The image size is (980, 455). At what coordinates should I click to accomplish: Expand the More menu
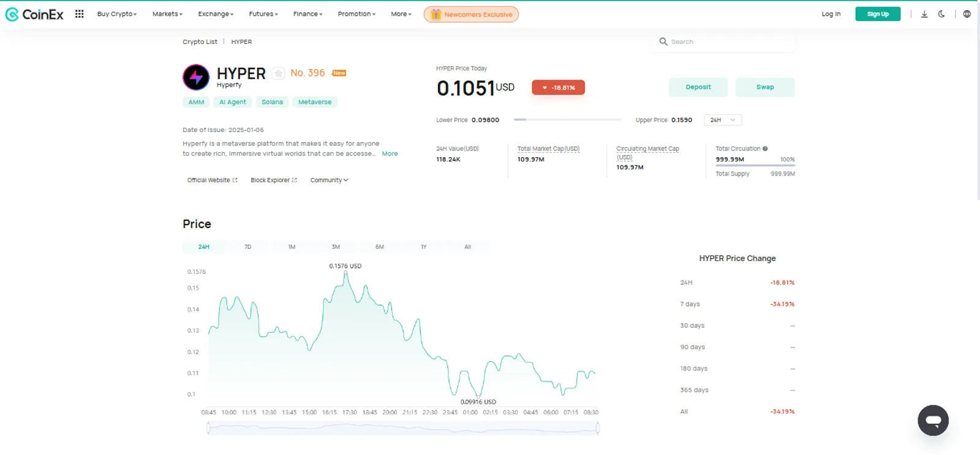click(x=401, y=14)
